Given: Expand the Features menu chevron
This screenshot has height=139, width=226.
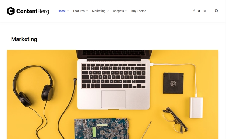Looking at the screenshot, I should point(87,11).
